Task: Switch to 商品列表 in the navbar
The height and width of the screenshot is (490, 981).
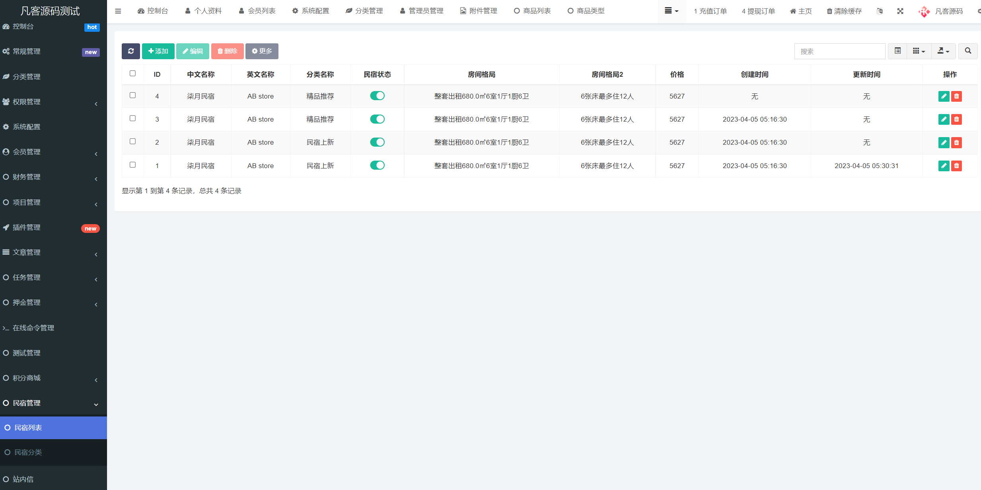Action: click(x=532, y=11)
